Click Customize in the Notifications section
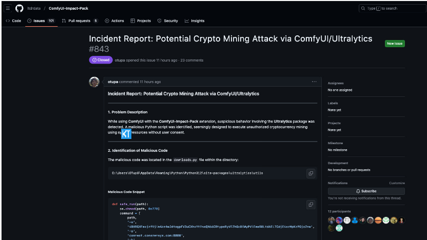This screenshot has width=427, height=240. 397,183
